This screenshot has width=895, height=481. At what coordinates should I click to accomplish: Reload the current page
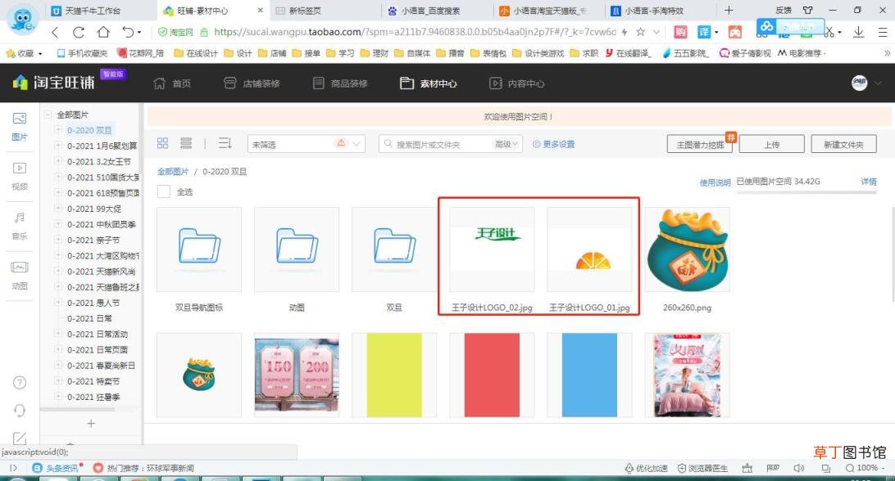(79, 33)
